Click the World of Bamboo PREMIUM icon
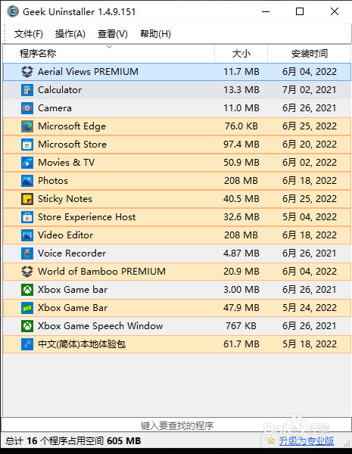352x454 pixels. coord(27,272)
